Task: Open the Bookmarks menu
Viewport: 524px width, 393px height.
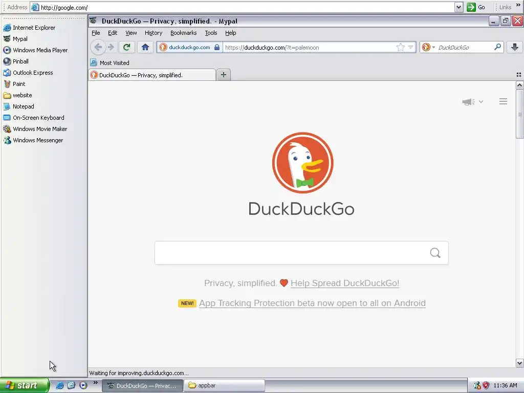Action: tap(184, 33)
